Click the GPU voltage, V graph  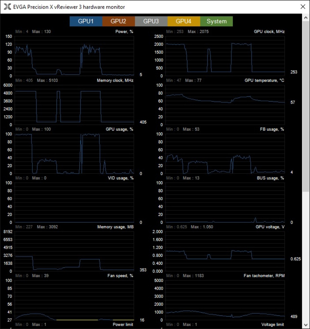225,251
